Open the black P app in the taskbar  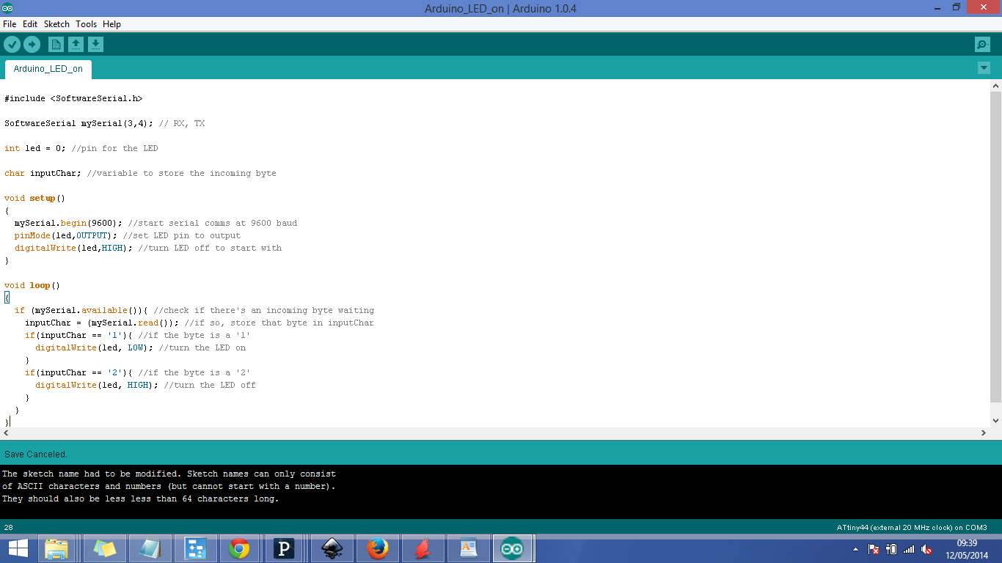click(x=284, y=548)
